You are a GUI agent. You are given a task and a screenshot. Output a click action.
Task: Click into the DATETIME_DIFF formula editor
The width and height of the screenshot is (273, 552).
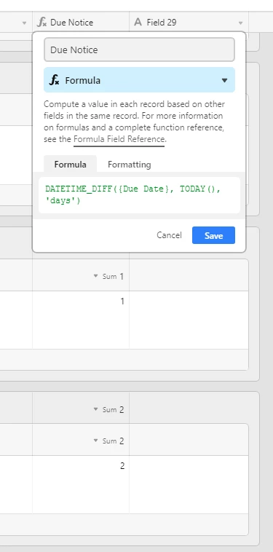139,195
